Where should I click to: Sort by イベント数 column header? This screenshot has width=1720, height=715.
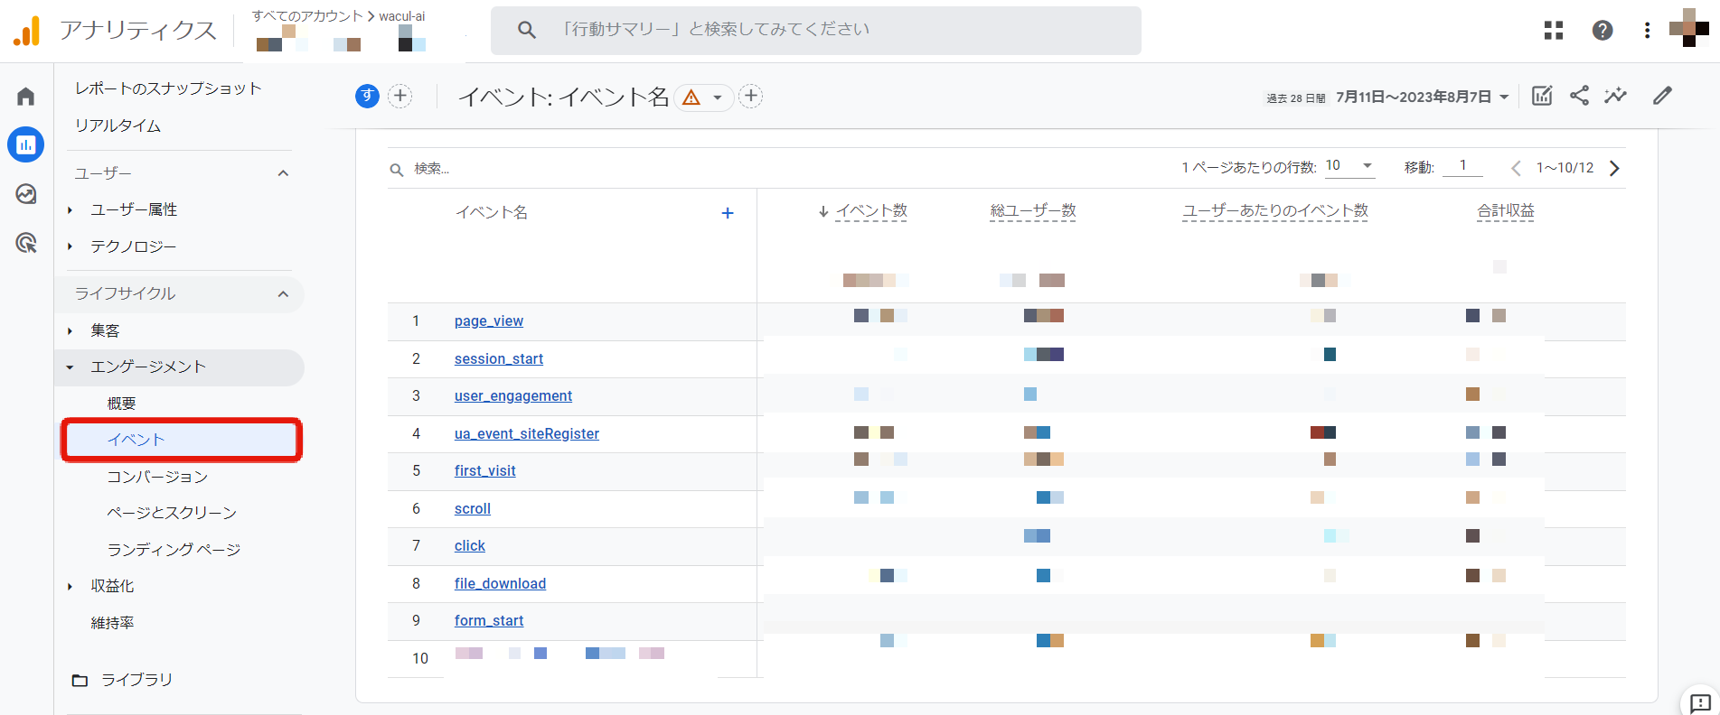point(871,211)
